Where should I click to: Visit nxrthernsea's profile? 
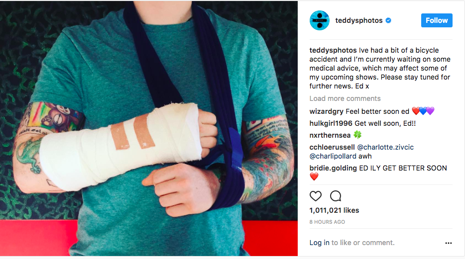coord(330,135)
